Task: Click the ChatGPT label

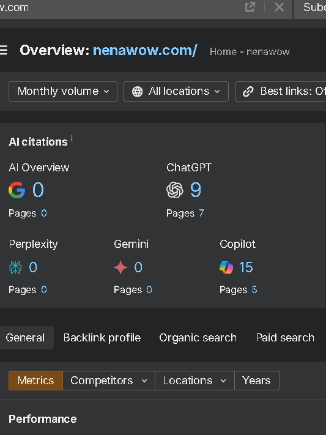Action: [189, 168]
